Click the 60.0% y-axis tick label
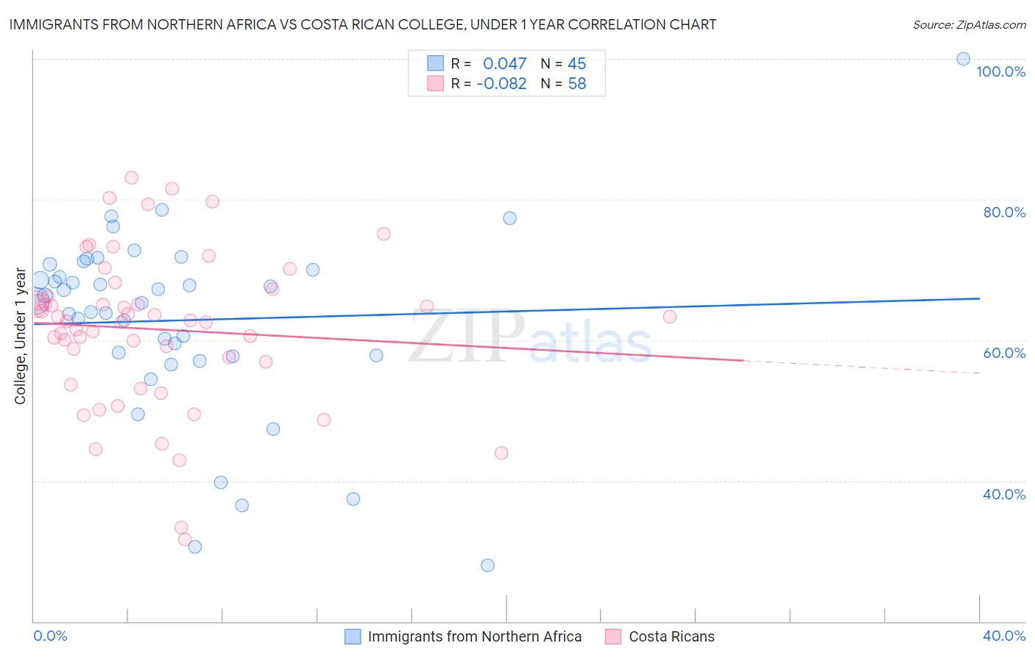This screenshot has width=1035, height=657. tap(1003, 353)
